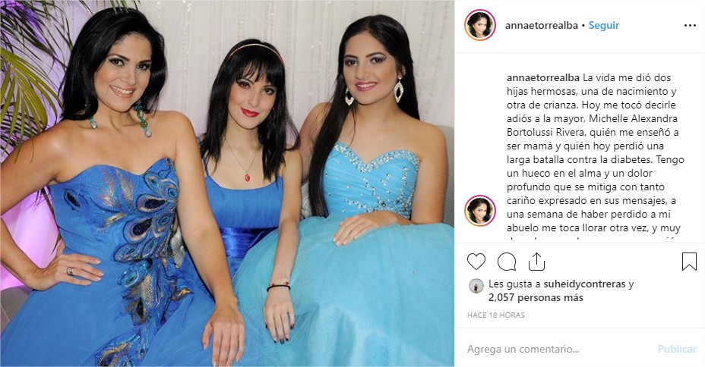705x367 pixels.
Task: Open the HACE 18 HORAS timestamp
Action: [496, 315]
